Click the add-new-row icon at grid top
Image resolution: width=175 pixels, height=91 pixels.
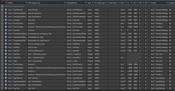(x=2, y=6)
